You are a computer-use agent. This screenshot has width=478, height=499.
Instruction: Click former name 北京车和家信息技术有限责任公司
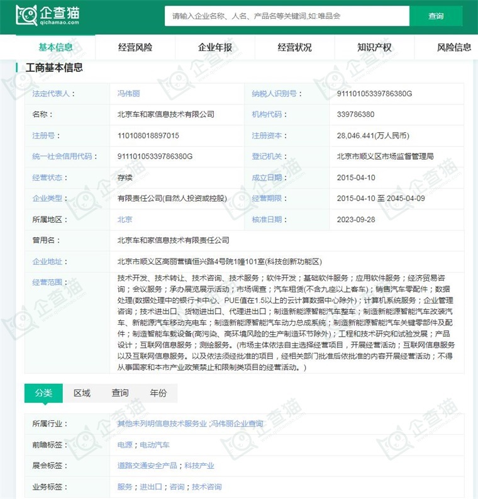[174, 240]
